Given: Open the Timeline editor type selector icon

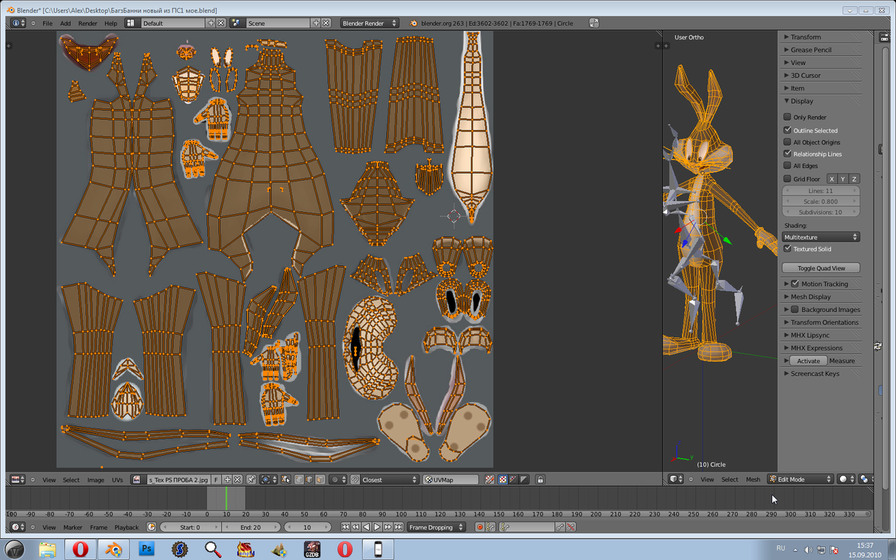Looking at the screenshot, I should click(17, 527).
